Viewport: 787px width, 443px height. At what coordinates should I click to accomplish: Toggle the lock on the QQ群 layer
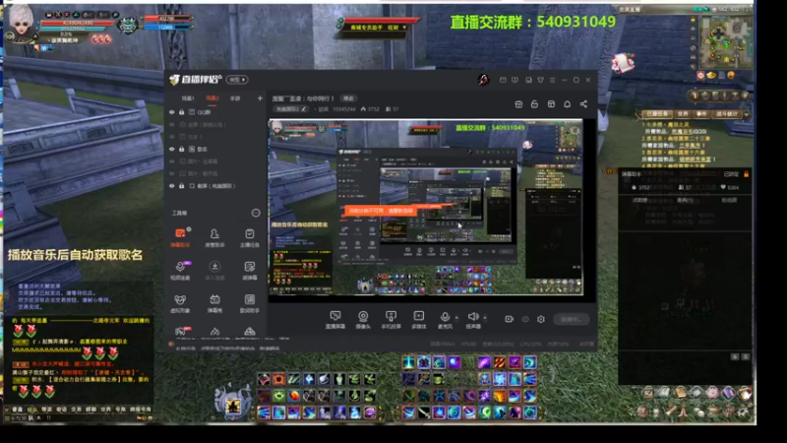182,112
